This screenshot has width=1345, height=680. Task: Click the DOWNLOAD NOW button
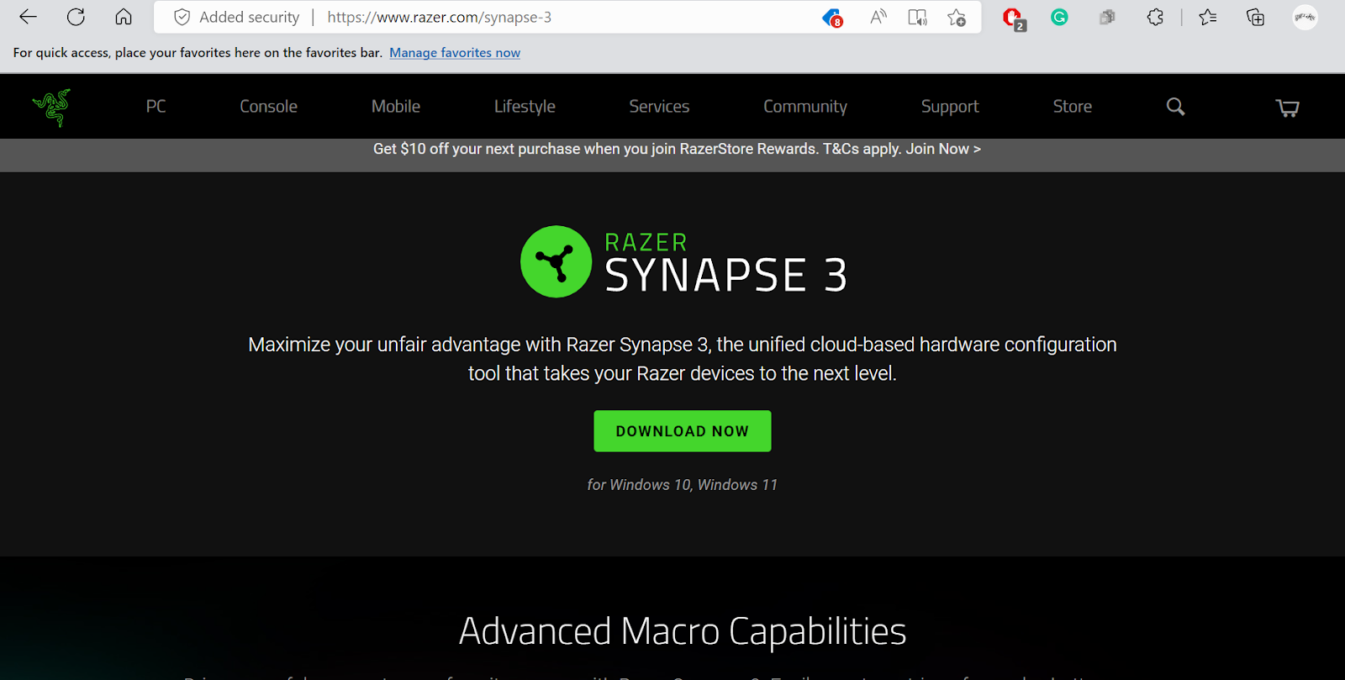point(683,431)
